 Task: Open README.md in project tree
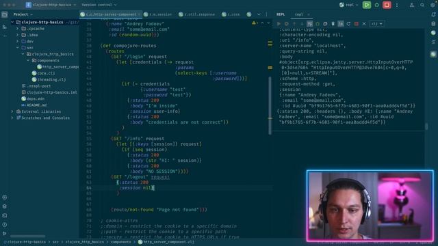click(x=34, y=105)
